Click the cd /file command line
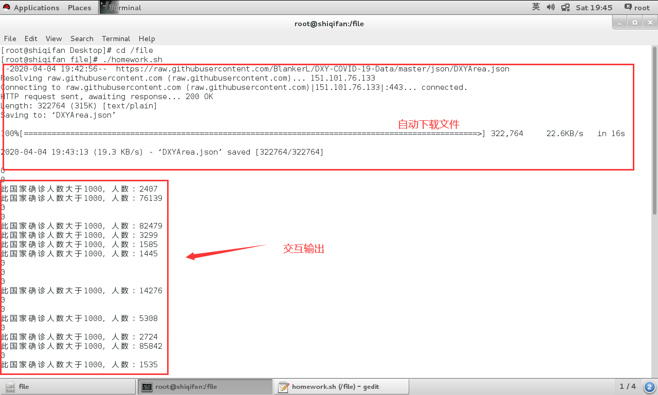The image size is (658, 395). [77, 50]
